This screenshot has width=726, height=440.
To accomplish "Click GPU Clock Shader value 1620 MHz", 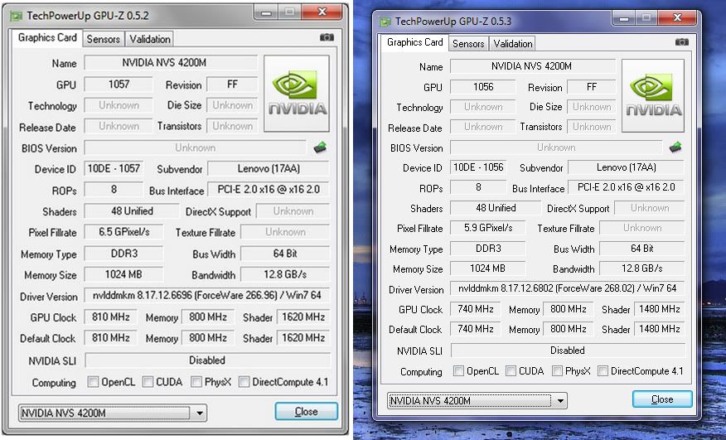I will click(303, 317).
